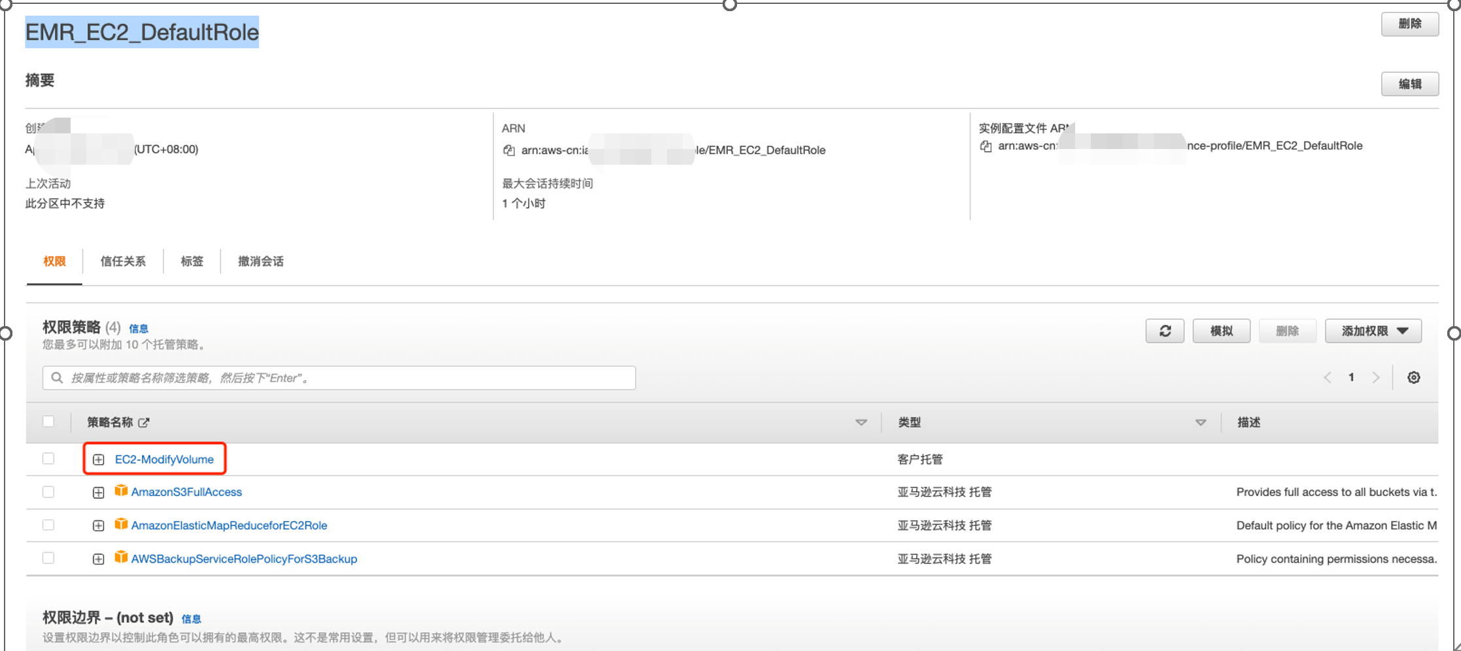Viewport: 1461px width, 651px height.
Task: Open the AWSBackupServiceRolePolicyForS3Backup policy link
Action: point(244,559)
